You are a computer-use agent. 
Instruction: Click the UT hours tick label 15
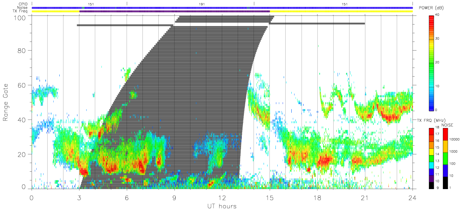coord(270,197)
